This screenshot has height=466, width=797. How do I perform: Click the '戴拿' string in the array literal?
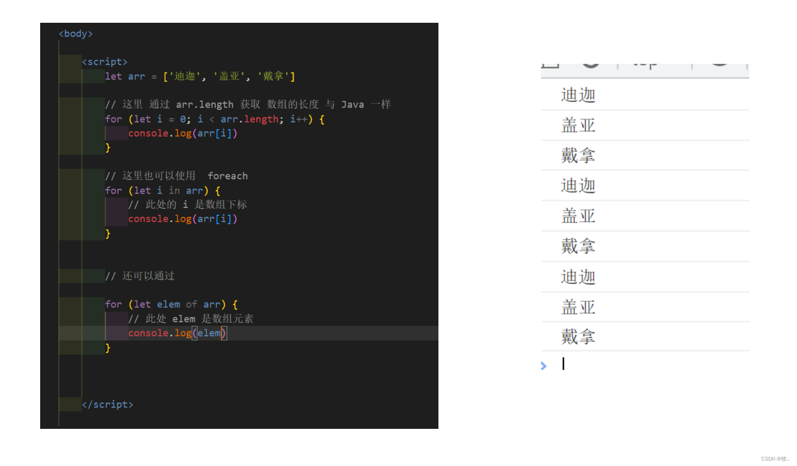tap(273, 76)
